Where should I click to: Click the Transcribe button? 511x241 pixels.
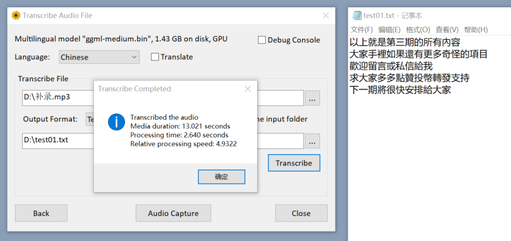pyautogui.click(x=294, y=163)
